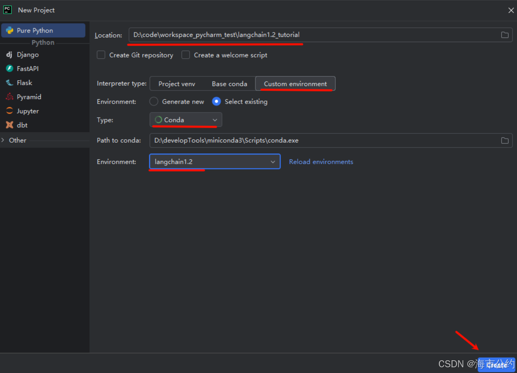517x373 pixels.
Task: Switch interpreter type to Base conda
Action: click(x=230, y=84)
